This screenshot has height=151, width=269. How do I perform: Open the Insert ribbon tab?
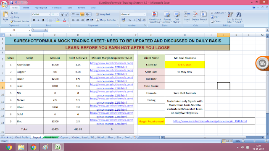coord(26,8)
